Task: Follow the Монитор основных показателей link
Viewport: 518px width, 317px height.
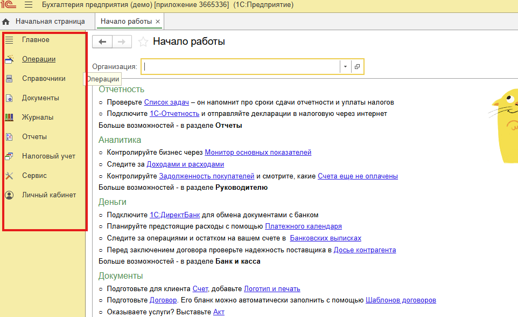Action: click(x=258, y=153)
